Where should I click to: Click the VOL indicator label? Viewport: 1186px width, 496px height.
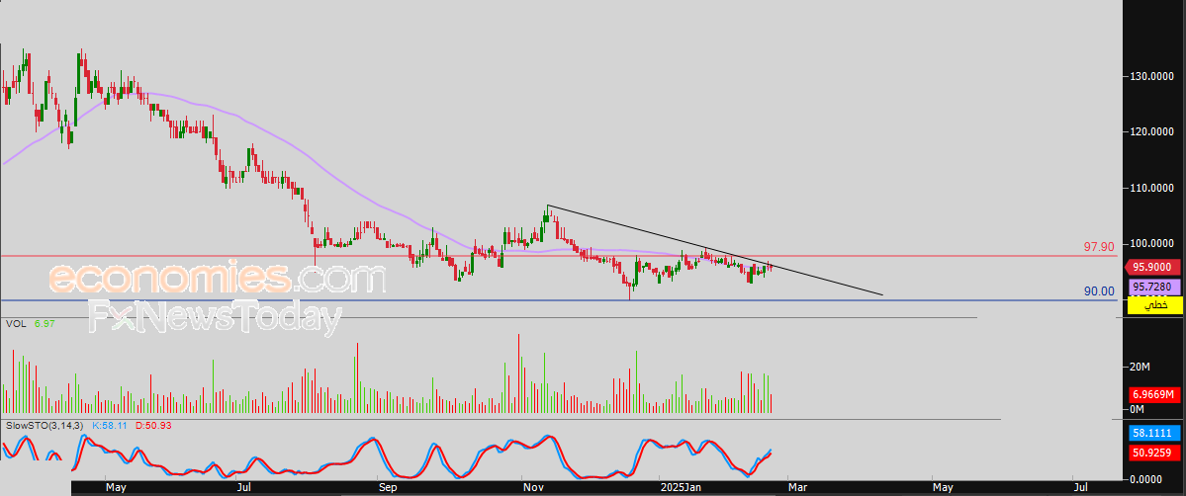[x=16, y=324]
